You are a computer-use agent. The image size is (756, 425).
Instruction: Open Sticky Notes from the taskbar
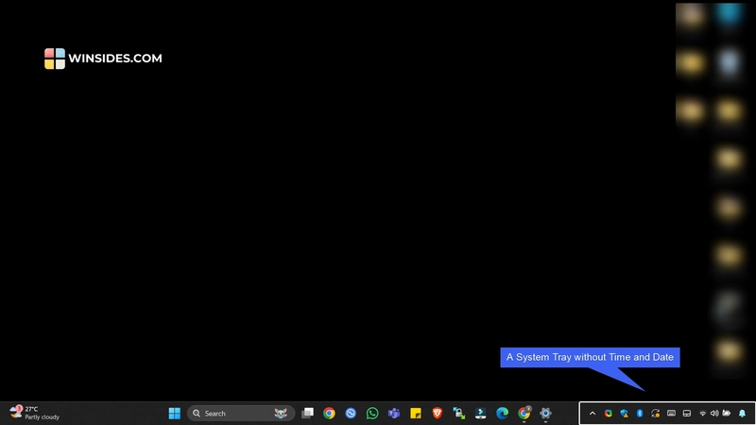(x=416, y=413)
